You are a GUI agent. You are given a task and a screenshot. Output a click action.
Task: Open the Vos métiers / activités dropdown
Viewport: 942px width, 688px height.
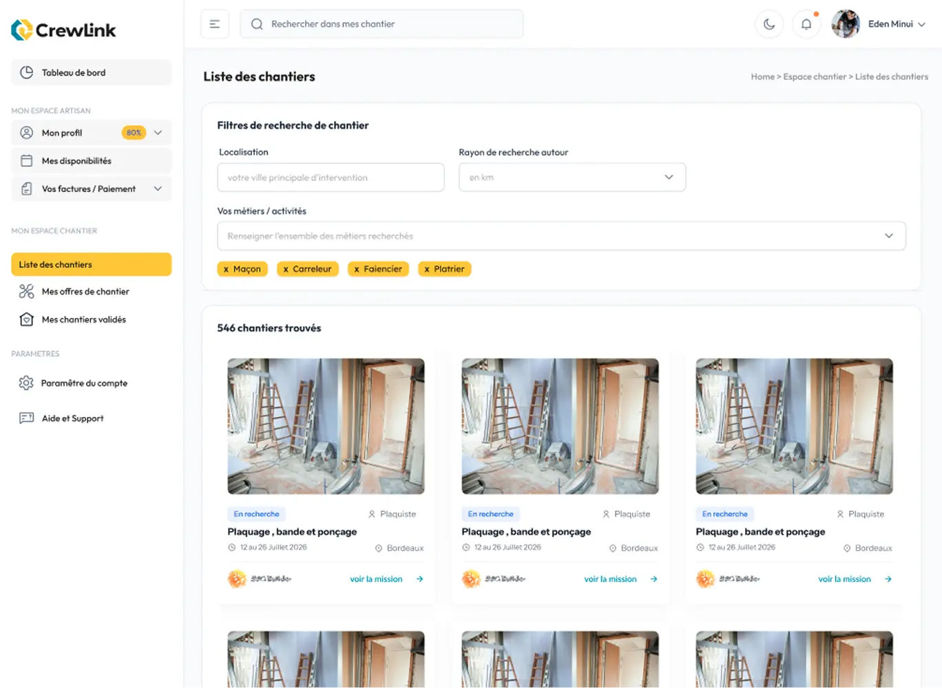coord(561,236)
